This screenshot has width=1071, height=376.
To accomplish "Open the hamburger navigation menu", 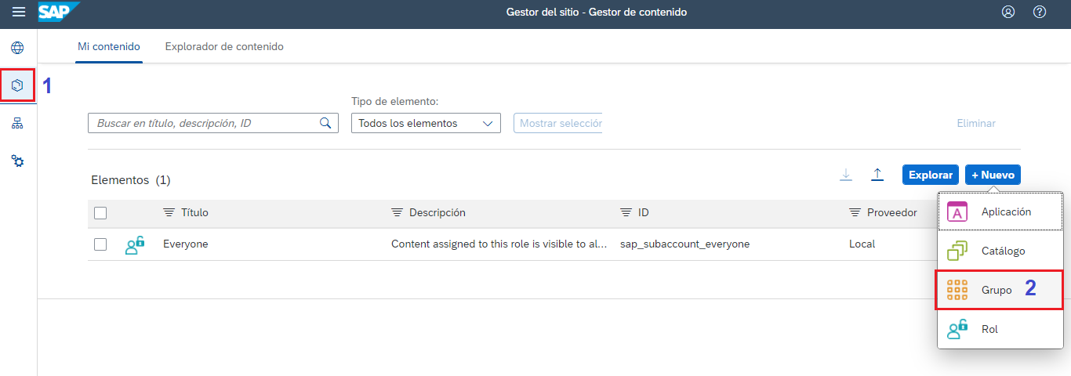I will point(18,12).
